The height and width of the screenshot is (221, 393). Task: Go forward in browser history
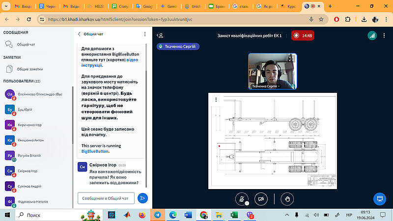(x=18, y=19)
